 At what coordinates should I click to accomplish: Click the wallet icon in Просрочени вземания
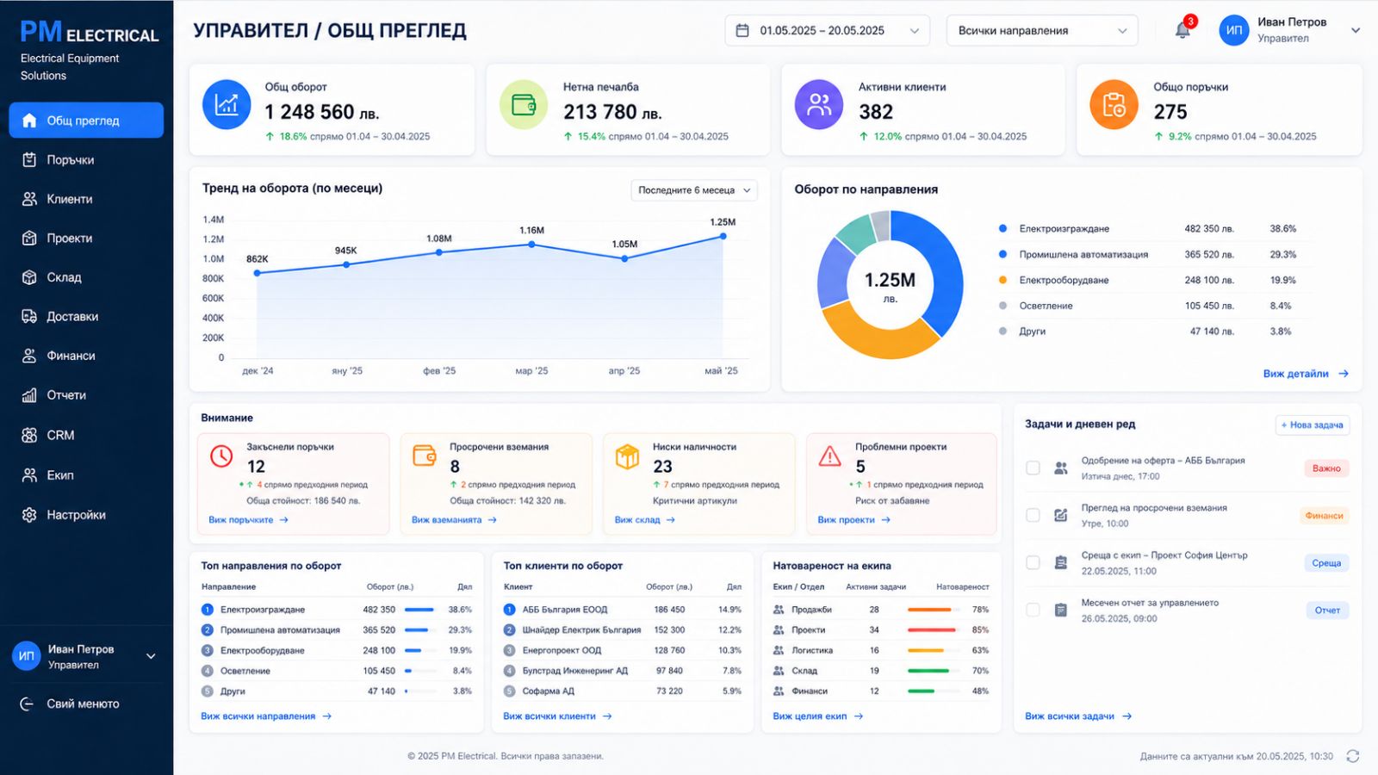tap(425, 456)
